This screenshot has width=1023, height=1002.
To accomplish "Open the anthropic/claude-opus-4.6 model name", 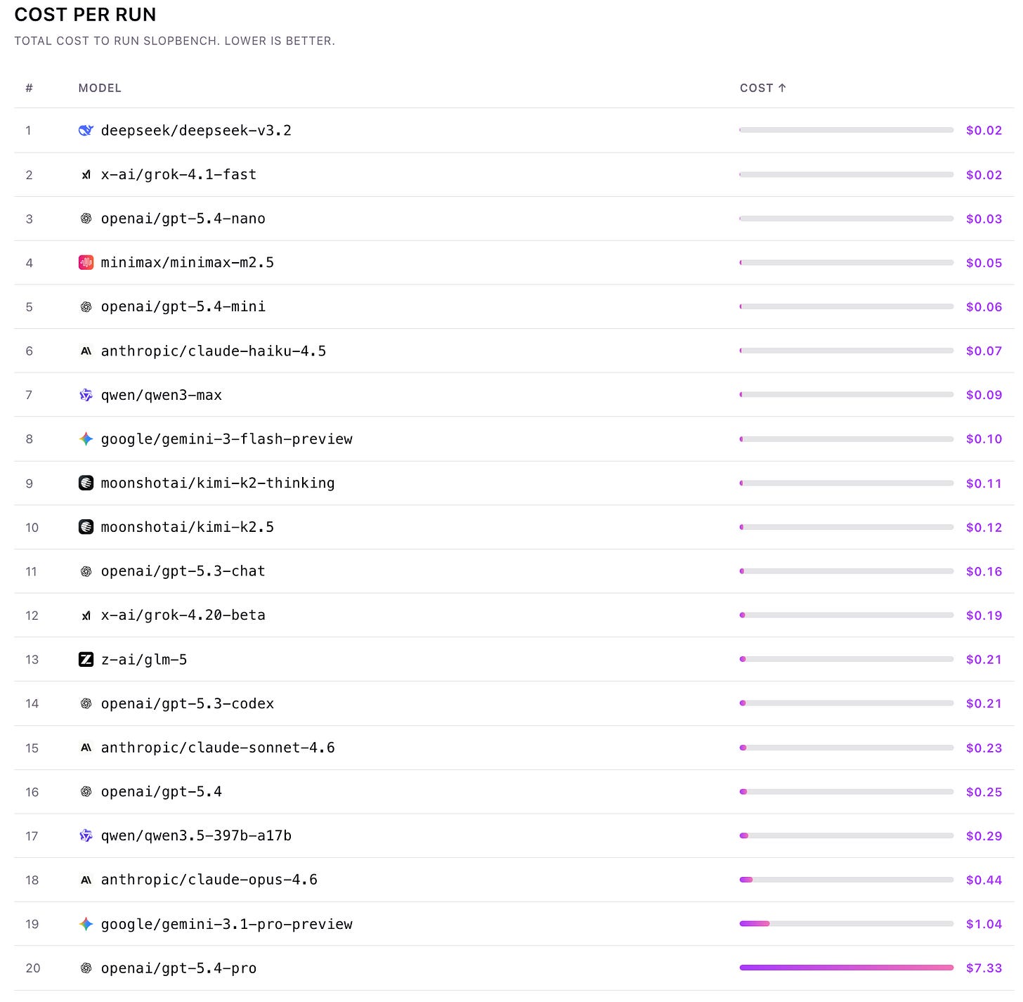I will (209, 880).
